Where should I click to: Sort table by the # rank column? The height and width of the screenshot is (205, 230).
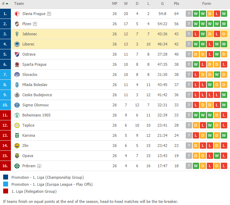coord(5,3)
